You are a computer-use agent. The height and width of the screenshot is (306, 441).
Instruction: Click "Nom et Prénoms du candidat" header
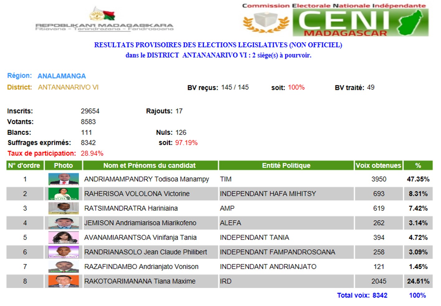point(150,165)
